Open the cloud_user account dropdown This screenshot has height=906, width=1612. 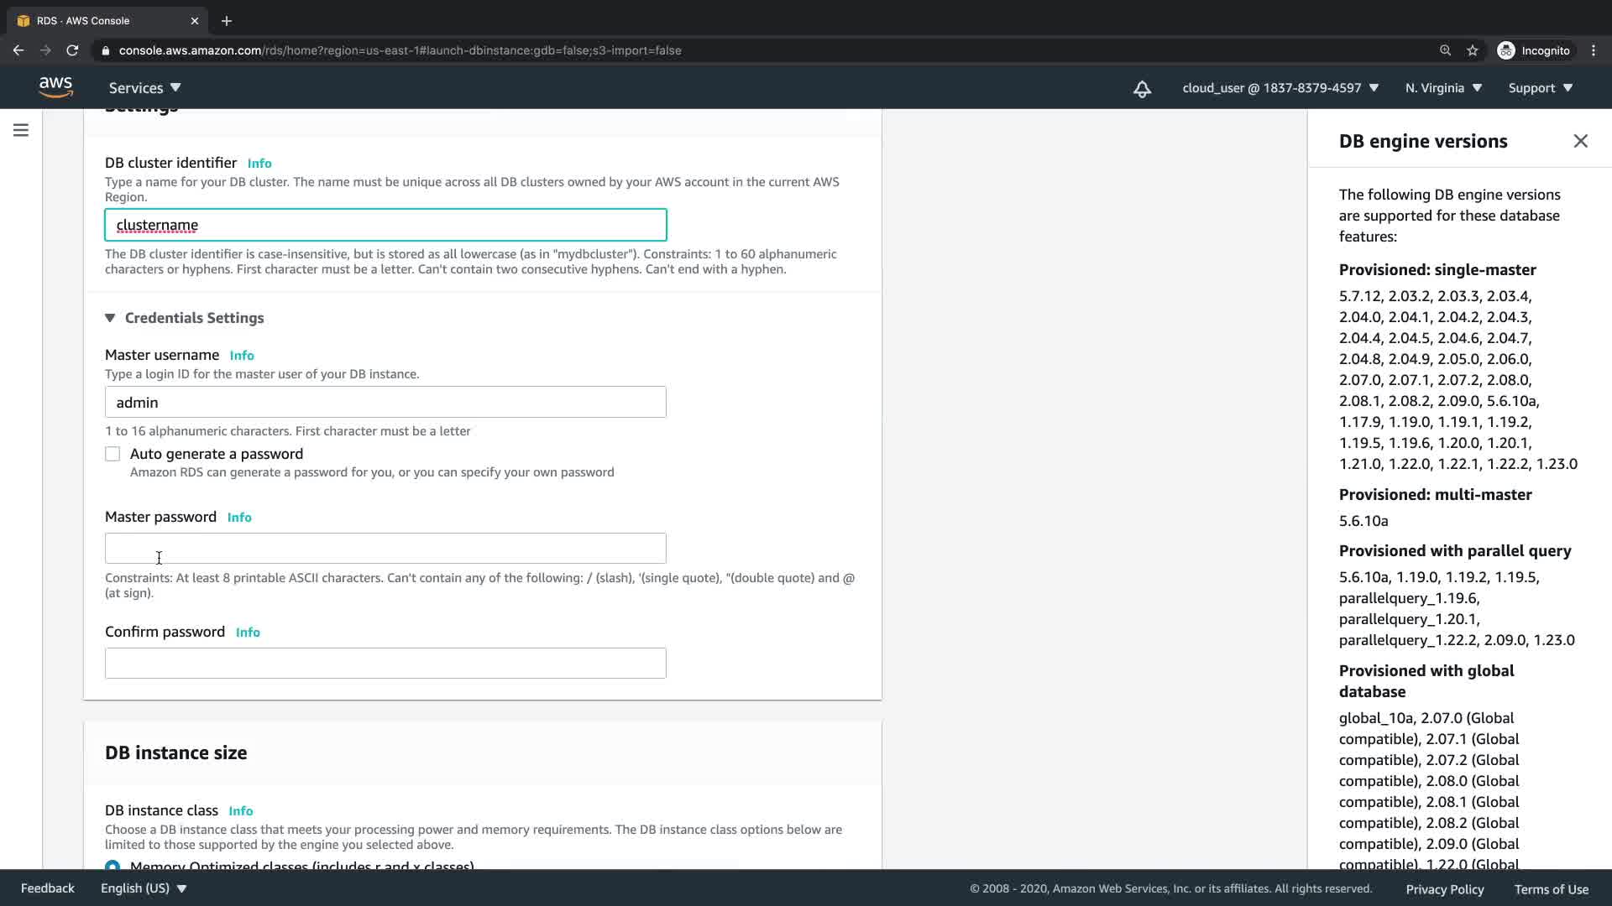[x=1280, y=88]
